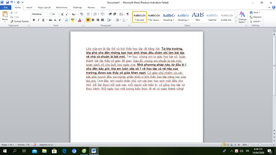
Task: Select the Format Painter tool
Action: (19, 22)
